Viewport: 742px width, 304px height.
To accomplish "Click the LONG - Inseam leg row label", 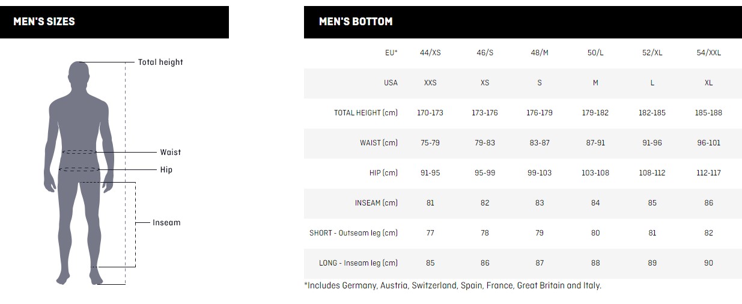I will (359, 263).
